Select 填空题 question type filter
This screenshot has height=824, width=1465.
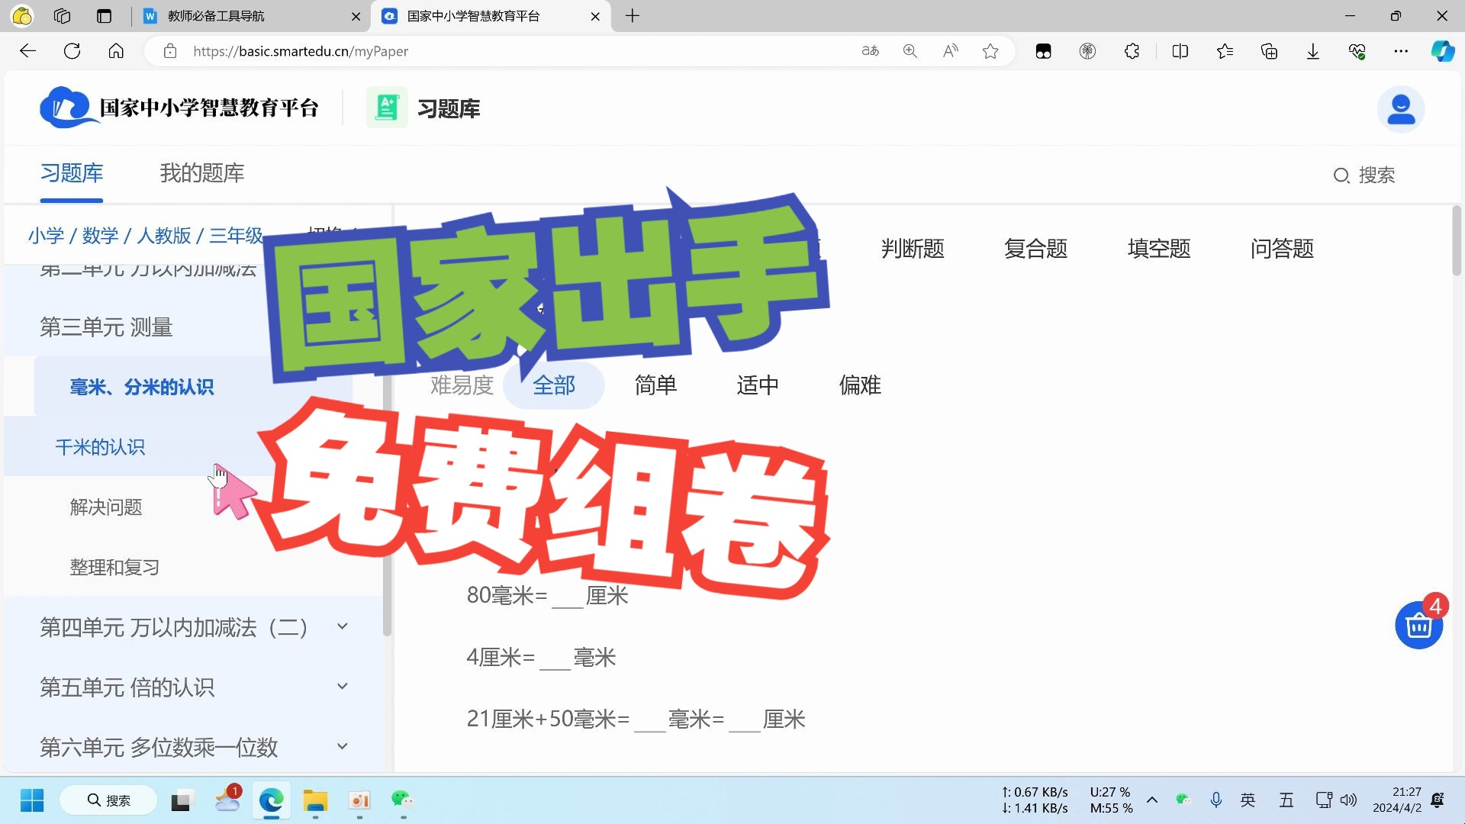(1159, 247)
